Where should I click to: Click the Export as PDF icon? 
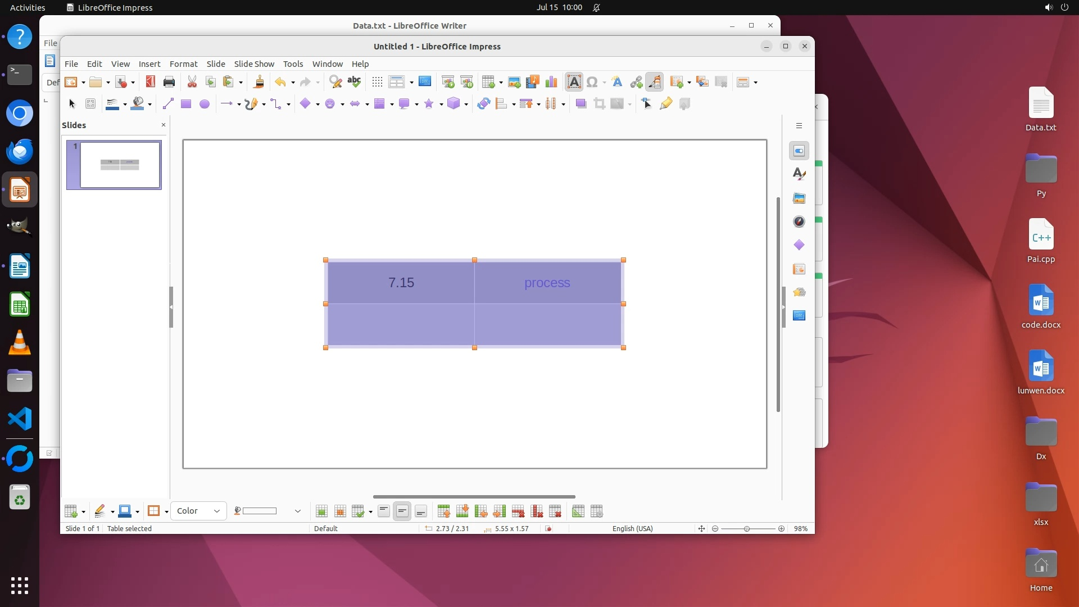coord(150,82)
